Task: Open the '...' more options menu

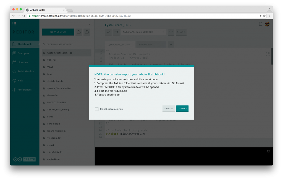Action: [x=171, y=32]
